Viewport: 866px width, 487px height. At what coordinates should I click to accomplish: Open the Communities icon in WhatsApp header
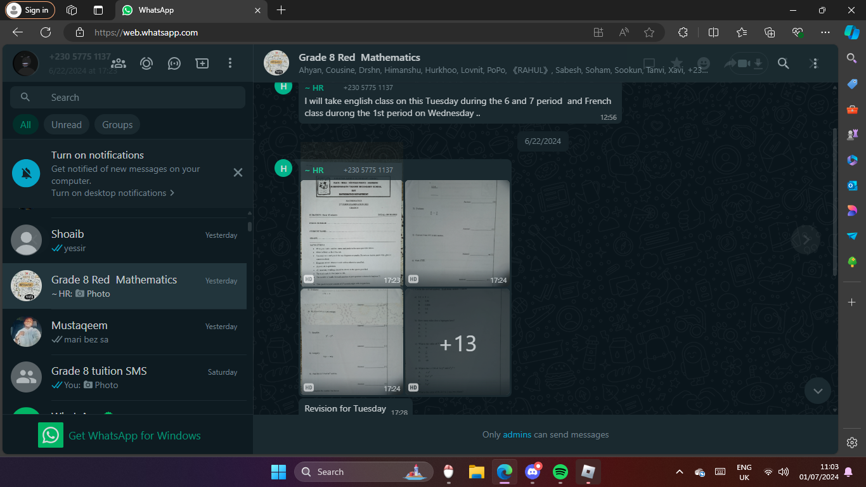(118, 63)
